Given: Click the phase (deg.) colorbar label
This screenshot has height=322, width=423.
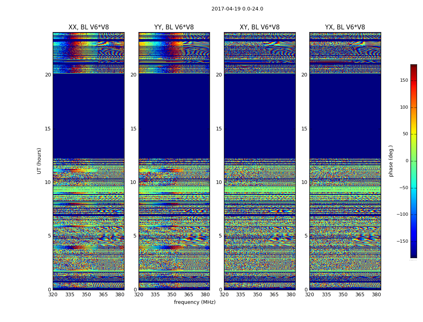Looking at the screenshot, I should pyautogui.click(x=391, y=161).
